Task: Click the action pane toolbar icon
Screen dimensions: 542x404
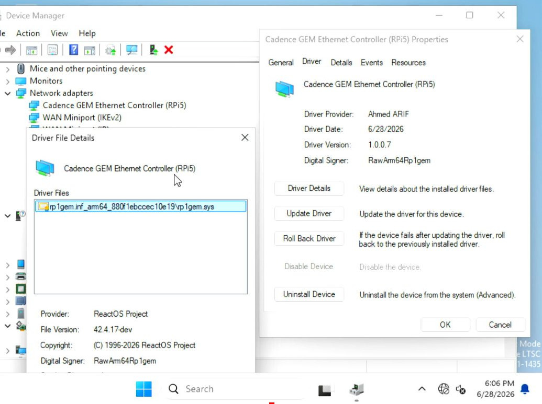Action: pos(90,50)
